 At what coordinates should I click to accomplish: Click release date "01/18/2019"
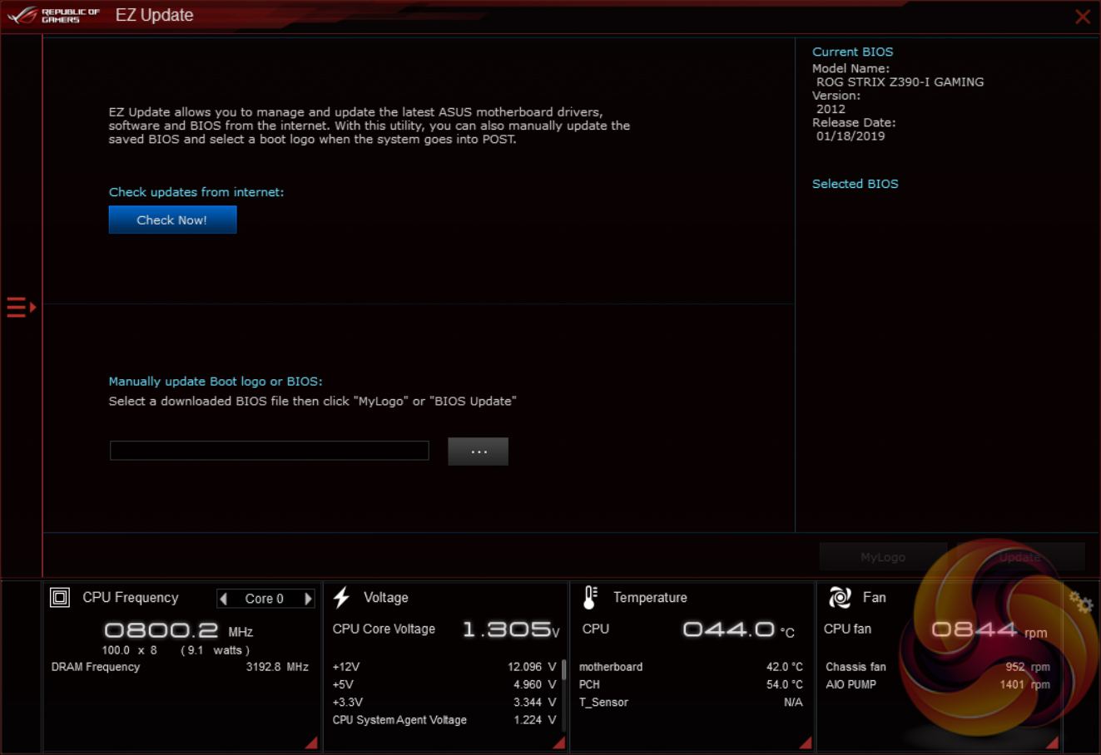(851, 136)
